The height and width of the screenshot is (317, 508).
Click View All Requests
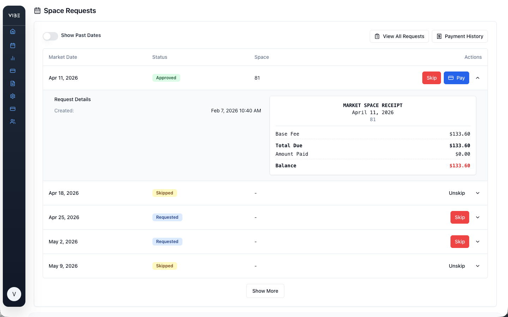click(399, 36)
